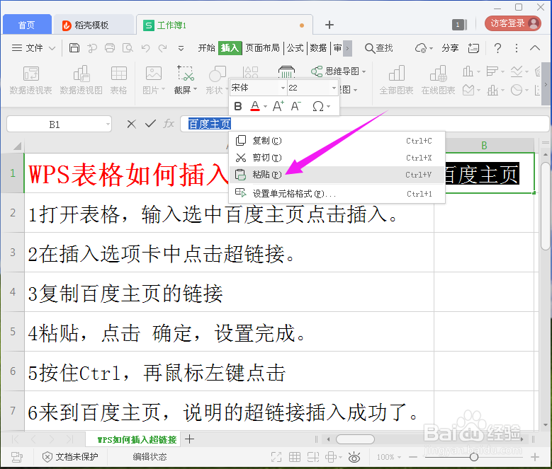Decrease font size with A- icon

pos(295,106)
